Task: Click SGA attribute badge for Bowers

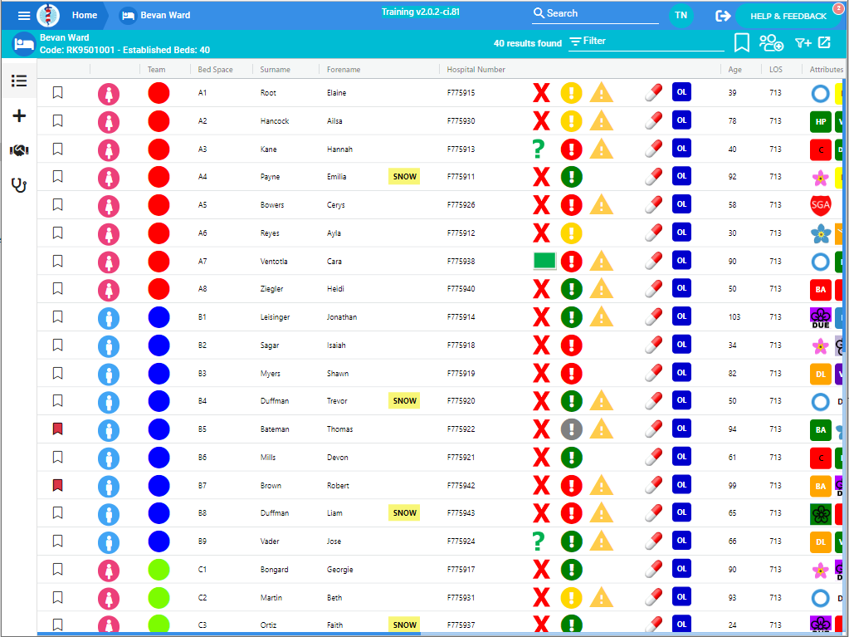Action: click(820, 205)
